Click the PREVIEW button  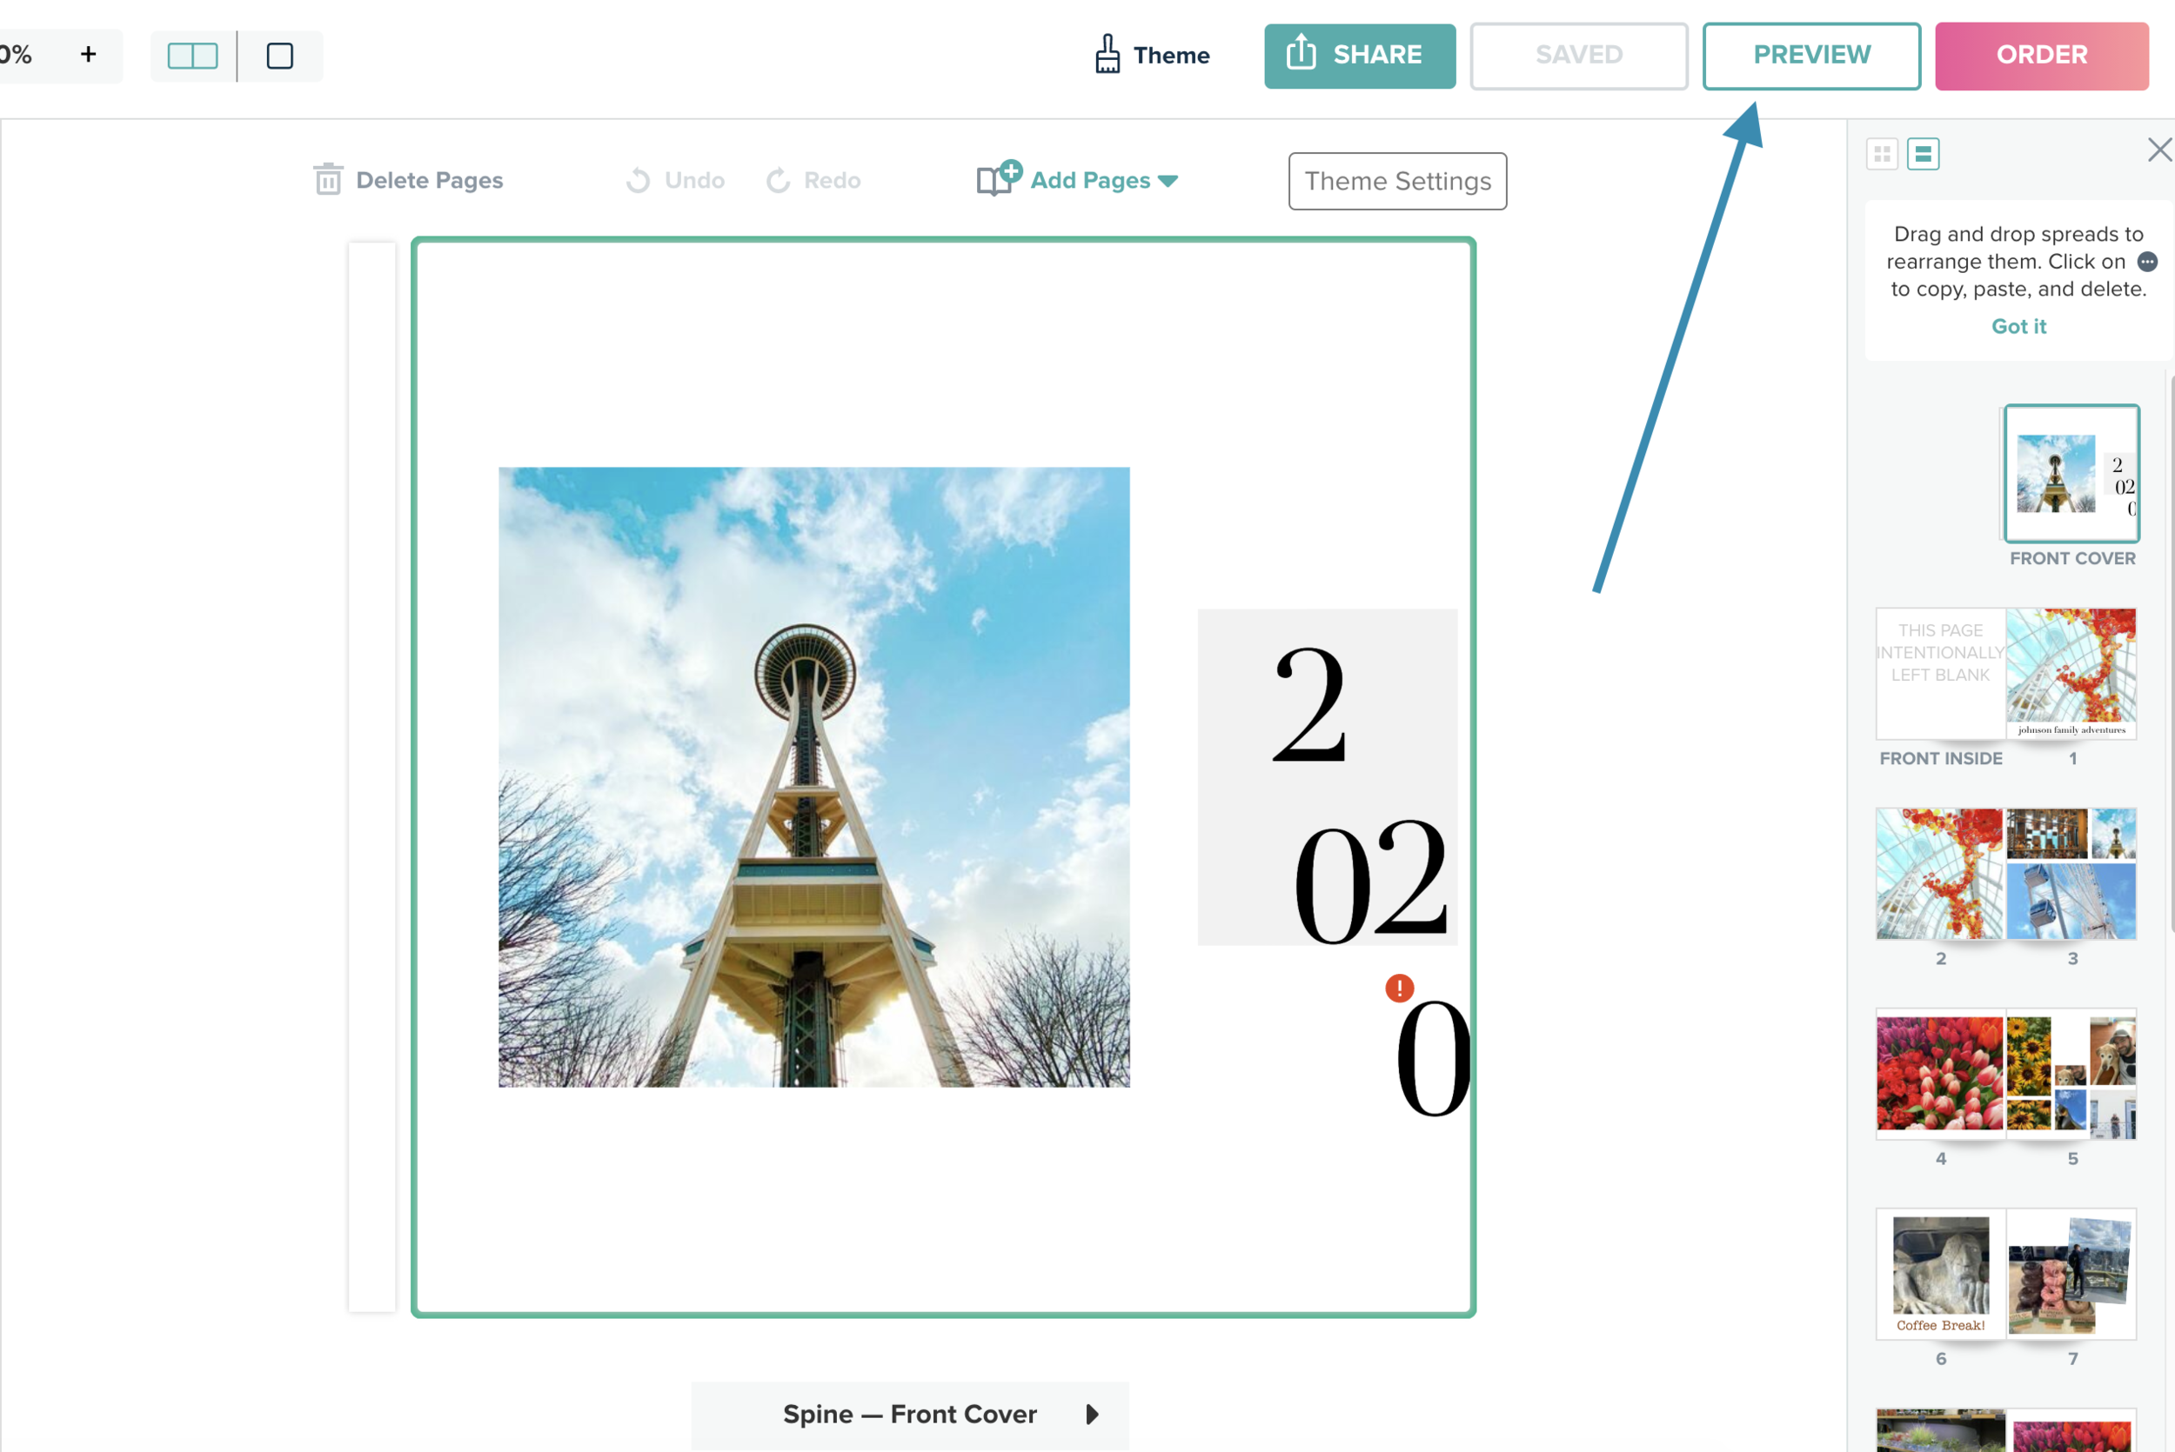coord(1811,55)
